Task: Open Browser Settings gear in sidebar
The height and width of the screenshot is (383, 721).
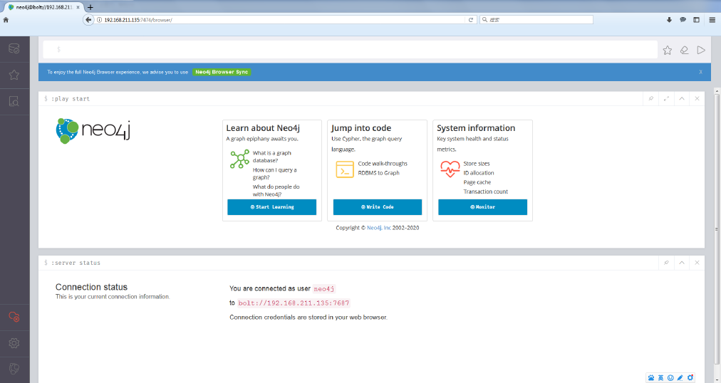Action: point(14,343)
